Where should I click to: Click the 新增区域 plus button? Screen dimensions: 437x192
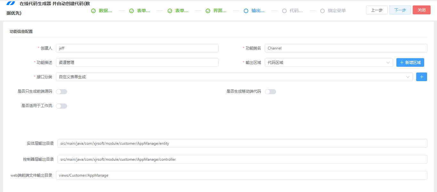[410, 62]
